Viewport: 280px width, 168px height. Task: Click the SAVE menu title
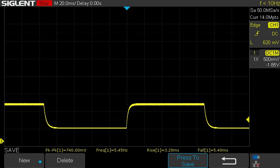(x=12, y=150)
